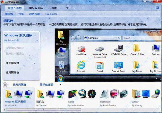
Task: Expand the 添加图标包 dropdown arrow
Action: pyautogui.click(x=34, y=63)
